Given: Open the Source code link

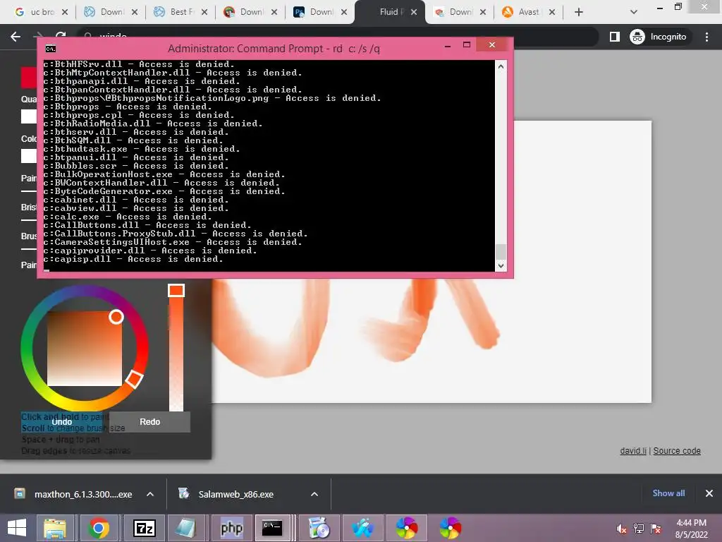Looking at the screenshot, I should tap(677, 451).
